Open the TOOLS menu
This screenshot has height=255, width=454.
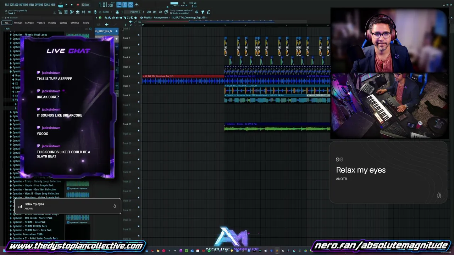click(x=47, y=5)
